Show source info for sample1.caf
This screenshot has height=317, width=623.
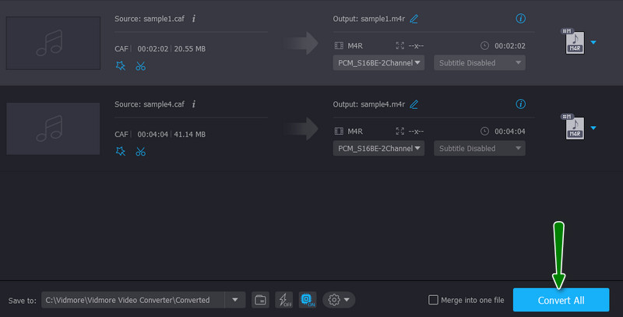[x=194, y=19]
